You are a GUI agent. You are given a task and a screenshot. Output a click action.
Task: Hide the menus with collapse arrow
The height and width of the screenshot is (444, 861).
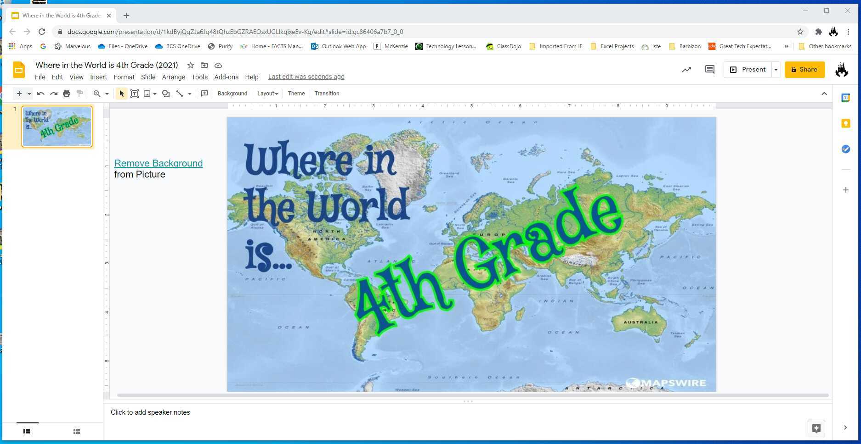(x=824, y=94)
